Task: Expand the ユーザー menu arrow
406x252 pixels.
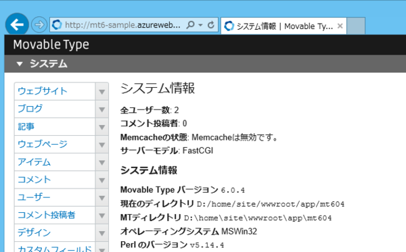Action: click(101, 198)
